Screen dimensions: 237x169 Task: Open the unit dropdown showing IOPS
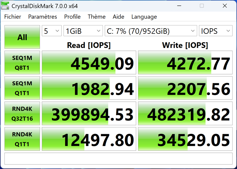tap(216, 31)
